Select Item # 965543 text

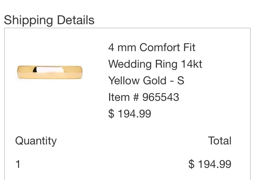coord(144,97)
